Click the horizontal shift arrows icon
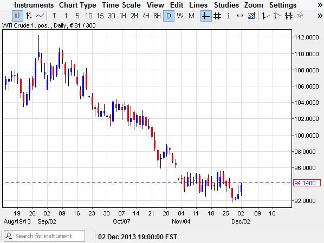 pos(239,16)
